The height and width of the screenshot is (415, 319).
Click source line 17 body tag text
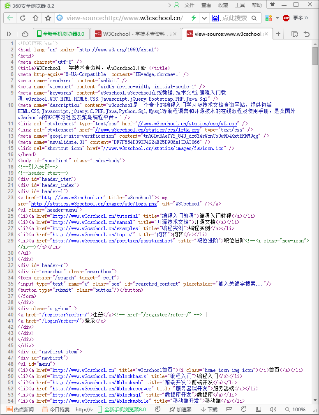tap(71, 161)
